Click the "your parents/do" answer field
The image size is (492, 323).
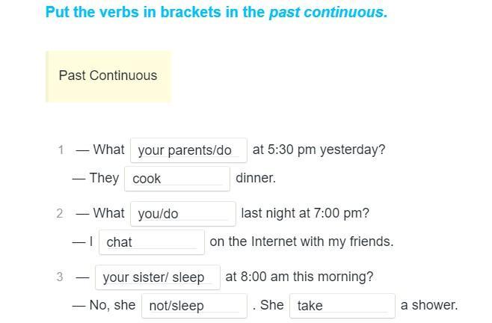(188, 150)
